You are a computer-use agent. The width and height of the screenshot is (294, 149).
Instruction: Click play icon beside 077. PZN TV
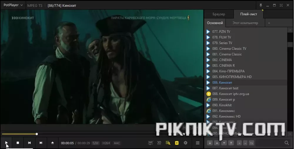click(x=208, y=32)
